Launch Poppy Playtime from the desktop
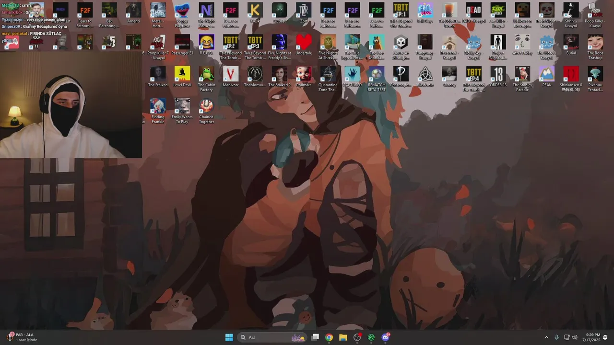 [182, 15]
